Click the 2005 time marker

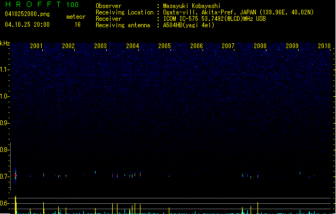click(165, 45)
